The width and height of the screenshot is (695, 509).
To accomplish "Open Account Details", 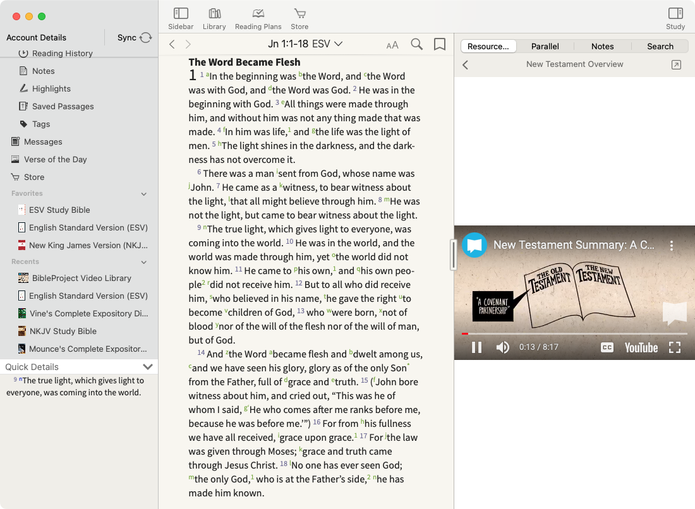I will pos(37,38).
